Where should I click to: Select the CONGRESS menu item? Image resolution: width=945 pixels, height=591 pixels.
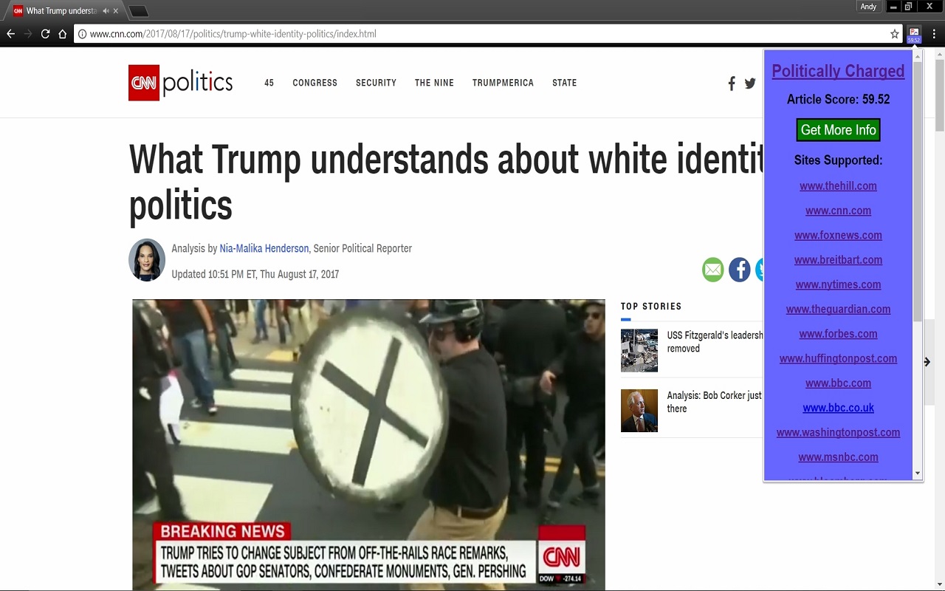coord(315,83)
